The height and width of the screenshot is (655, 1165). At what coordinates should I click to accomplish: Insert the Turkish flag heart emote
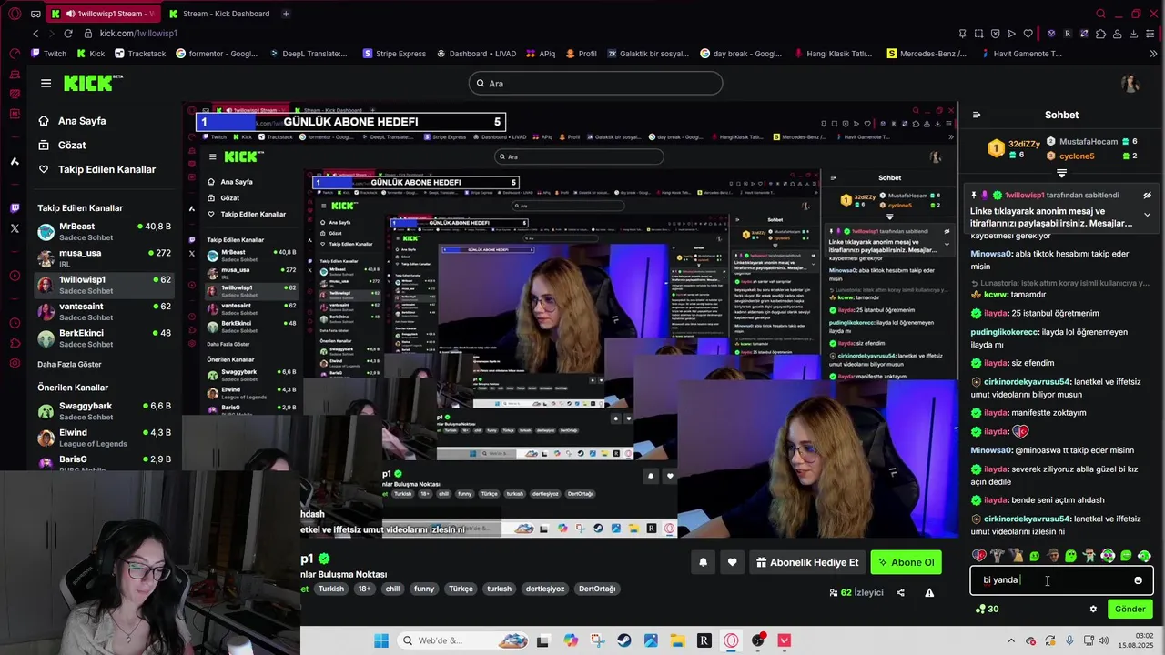click(979, 555)
